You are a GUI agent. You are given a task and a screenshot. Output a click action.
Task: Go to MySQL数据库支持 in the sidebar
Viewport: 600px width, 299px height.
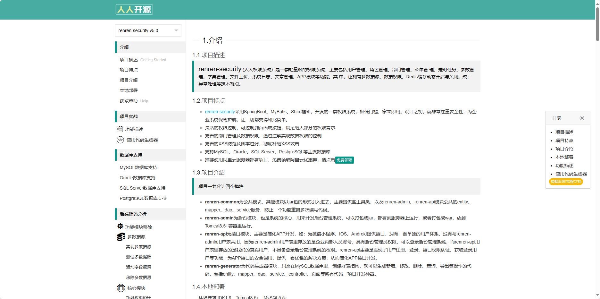[x=138, y=167]
